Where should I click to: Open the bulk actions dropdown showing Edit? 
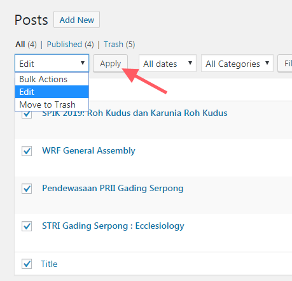52,63
